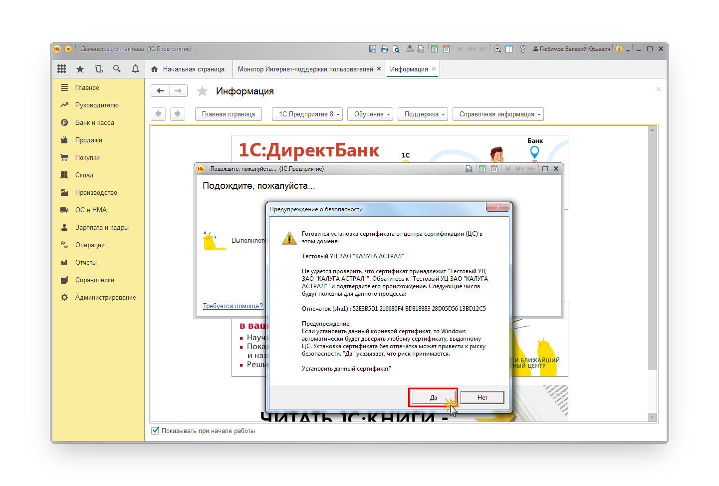Click the Print icon in main title bar
Image resolution: width=719 pixels, height=486 pixels.
pyautogui.click(x=384, y=49)
